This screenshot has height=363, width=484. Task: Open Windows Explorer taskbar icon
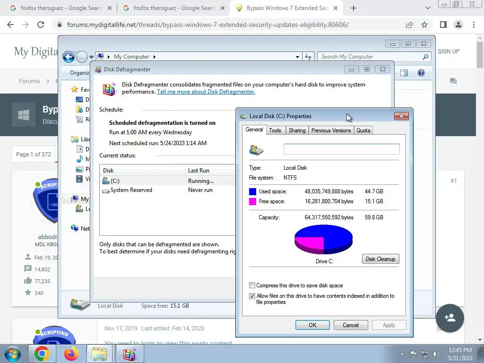[x=99, y=354]
